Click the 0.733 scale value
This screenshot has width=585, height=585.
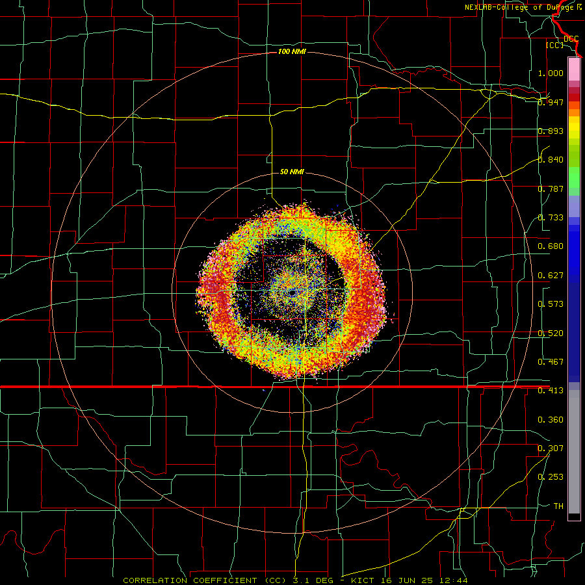point(551,218)
